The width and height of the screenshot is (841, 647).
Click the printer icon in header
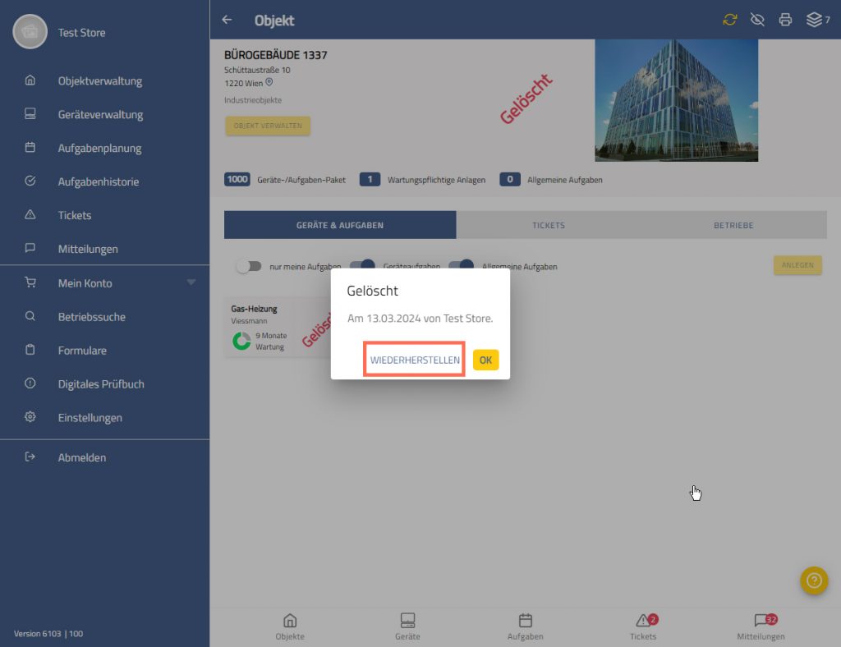click(x=785, y=20)
